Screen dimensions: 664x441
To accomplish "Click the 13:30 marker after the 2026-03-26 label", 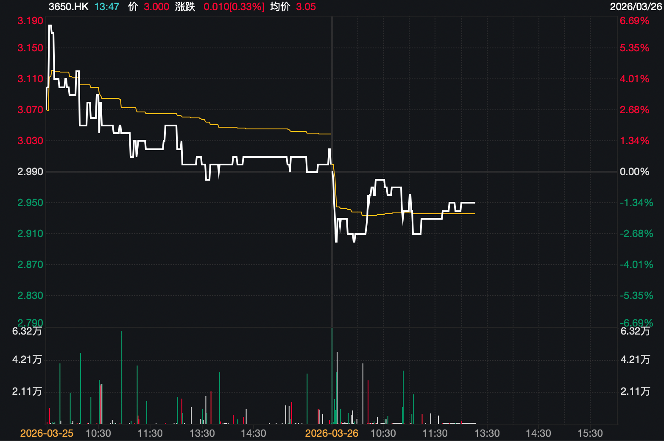I will coord(487,433).
